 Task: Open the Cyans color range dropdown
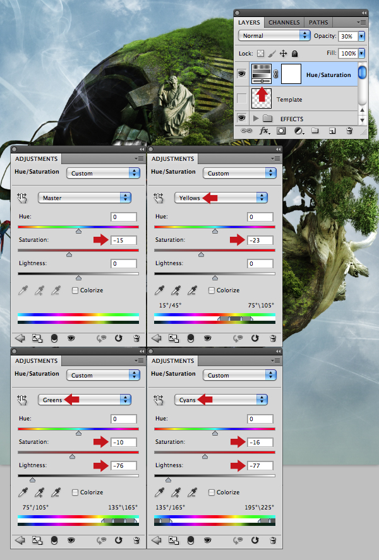(x=220, y=400)
